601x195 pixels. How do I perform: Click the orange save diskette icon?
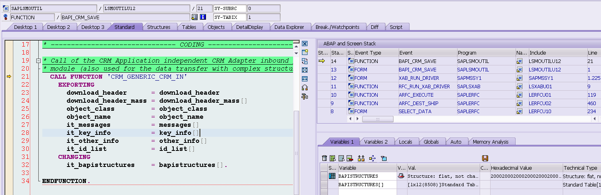(x=485, y=158)
